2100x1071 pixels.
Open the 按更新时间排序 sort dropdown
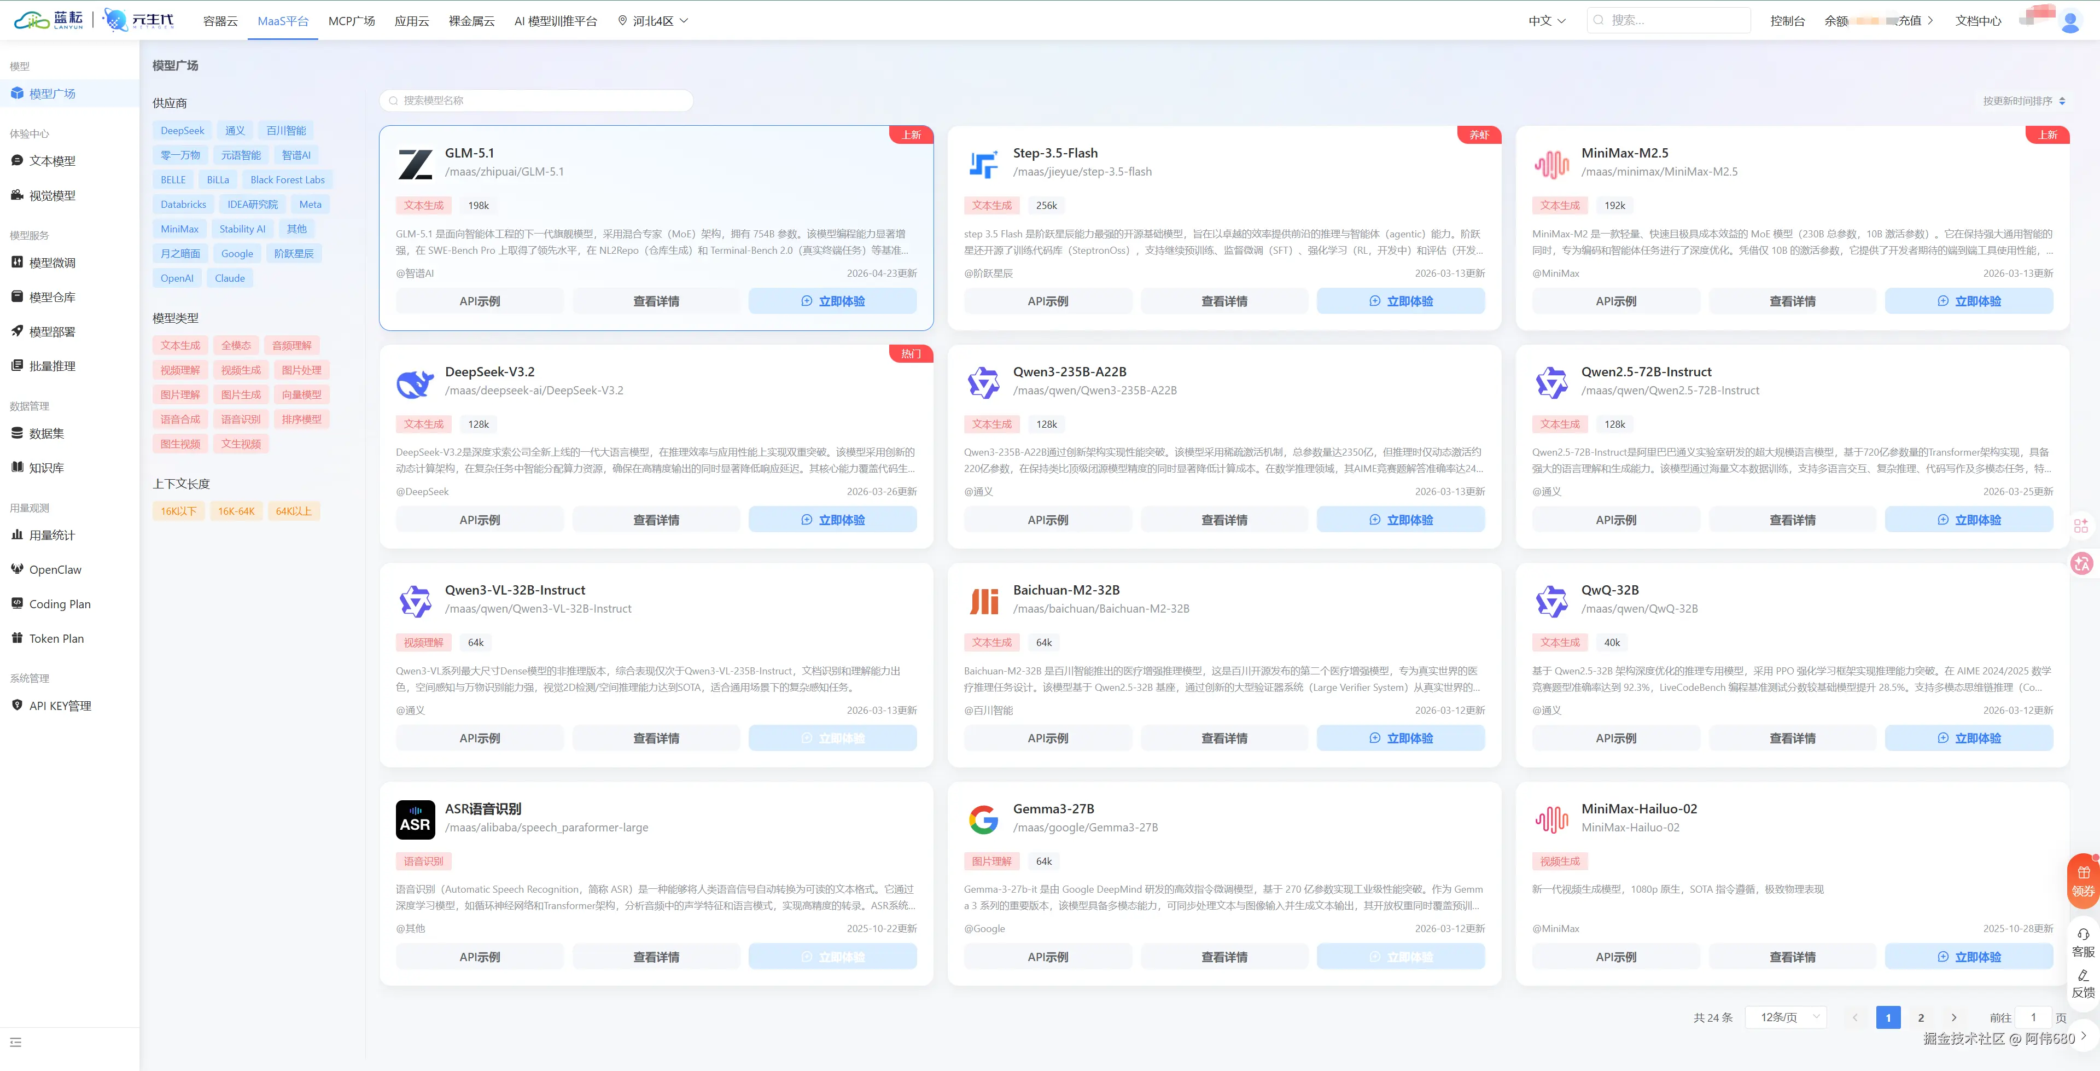pyautogui.click(x=2024, y=101)
